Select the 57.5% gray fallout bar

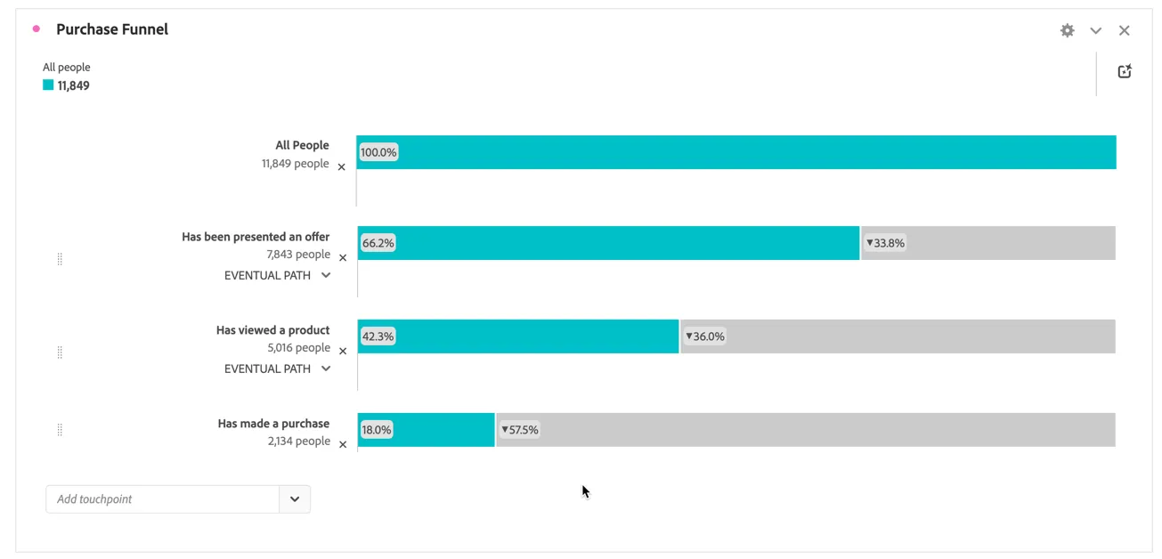click(x=806, y=430)
